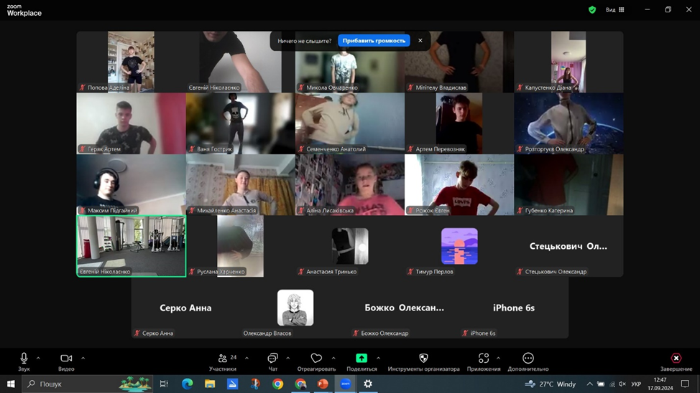Open the Участники participants panel
The image size is (700, 393).
pyautogui.click(x=223, y=361)
